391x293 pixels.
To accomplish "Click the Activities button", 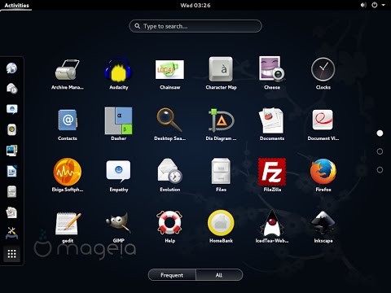I will pos(16,5).
